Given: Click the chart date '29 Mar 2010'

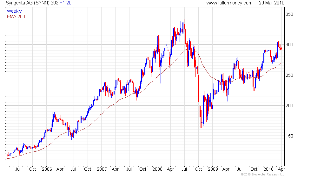Looking at the screenshot, I should pos(272,3).
